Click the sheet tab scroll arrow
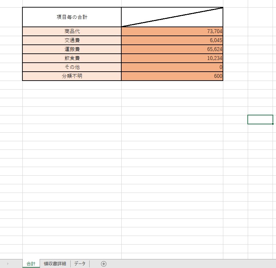This screenshot has height=268, width=276. 8,264
